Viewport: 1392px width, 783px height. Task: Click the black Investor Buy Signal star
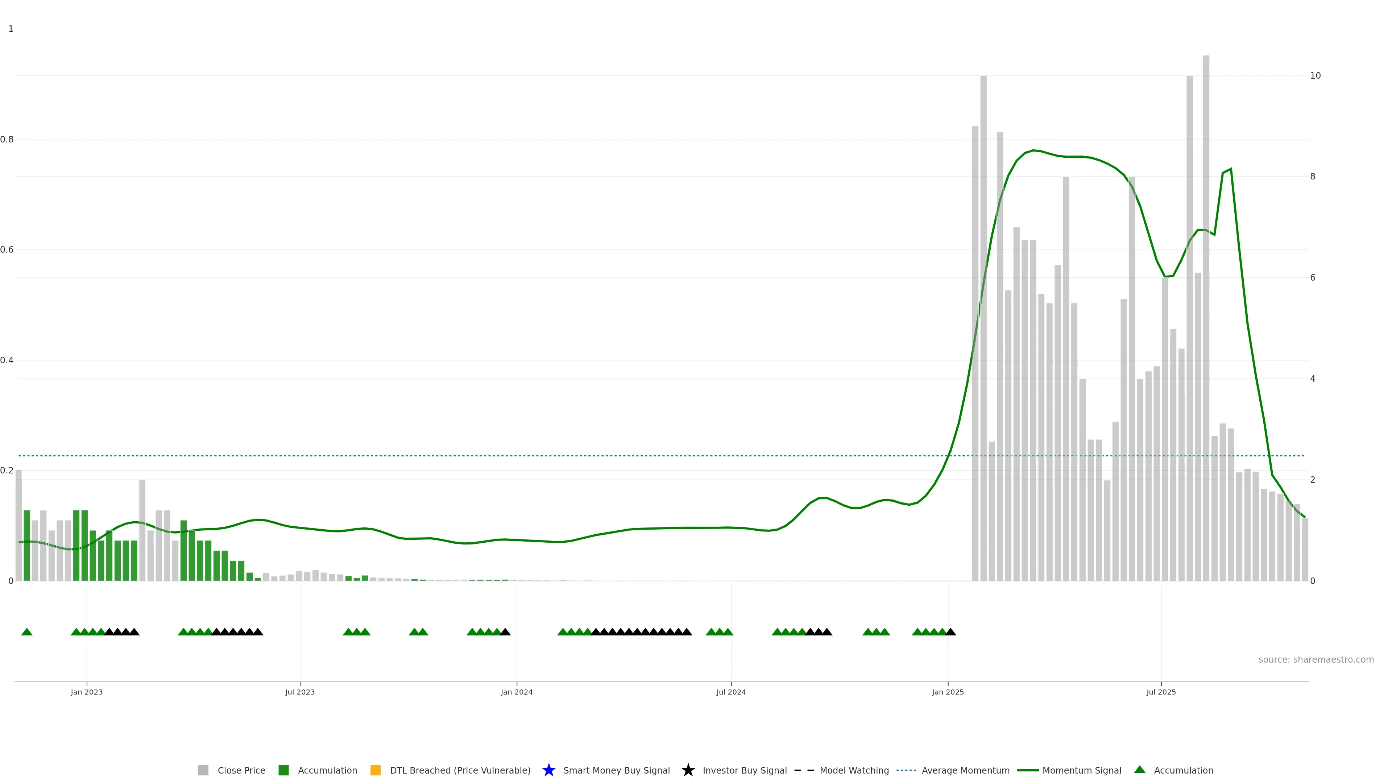click(688, 771)
